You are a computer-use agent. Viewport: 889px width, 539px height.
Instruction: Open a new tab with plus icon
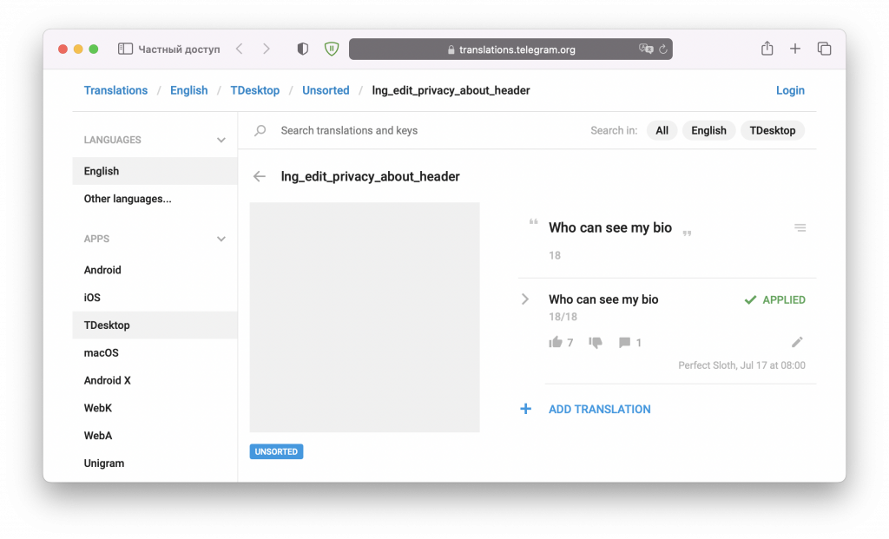(795, 49)
